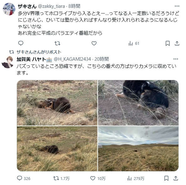Open the wide sky landscape photo

138,149
